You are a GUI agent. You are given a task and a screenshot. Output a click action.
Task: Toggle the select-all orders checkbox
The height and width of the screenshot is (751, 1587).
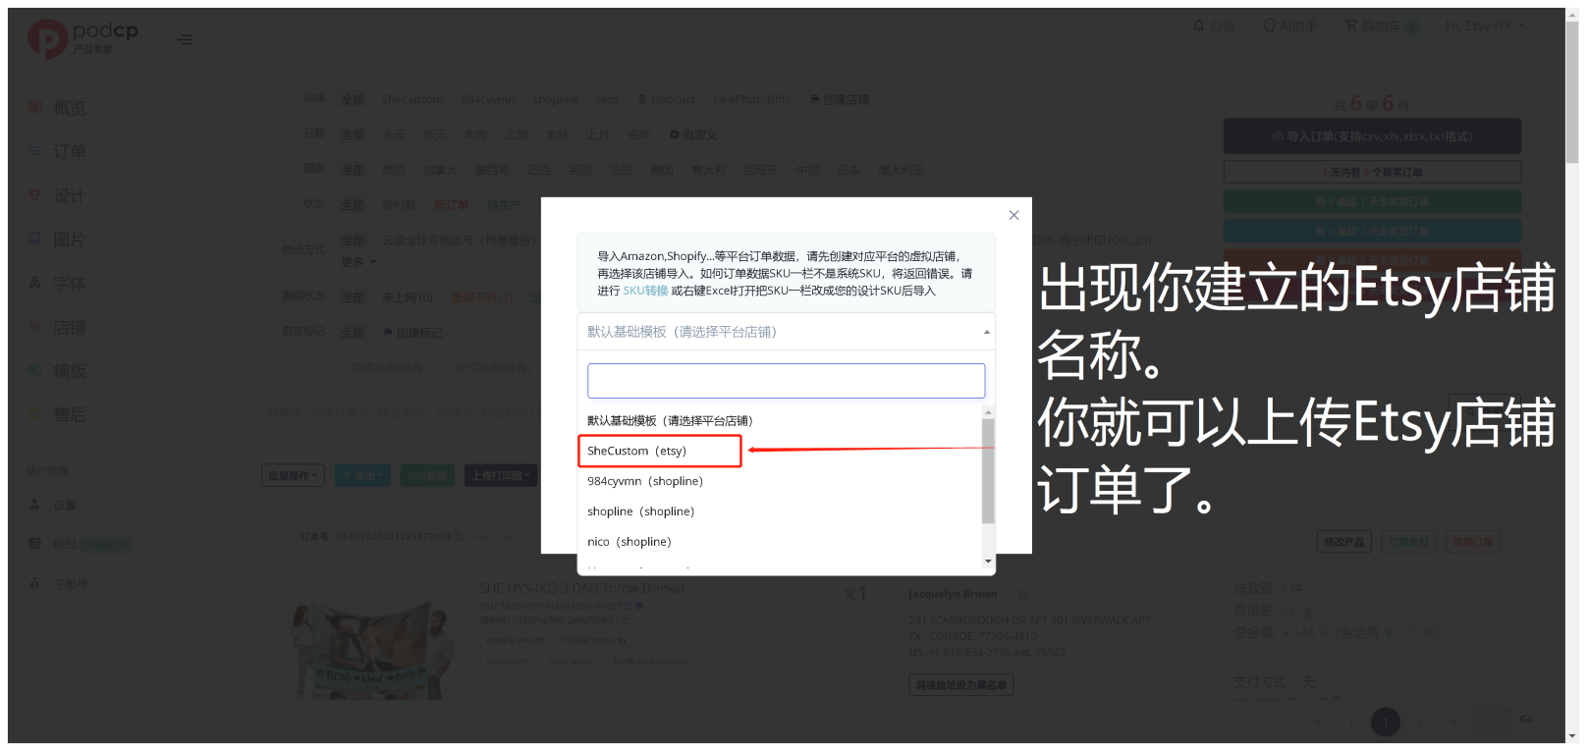(x=246, y=476)
